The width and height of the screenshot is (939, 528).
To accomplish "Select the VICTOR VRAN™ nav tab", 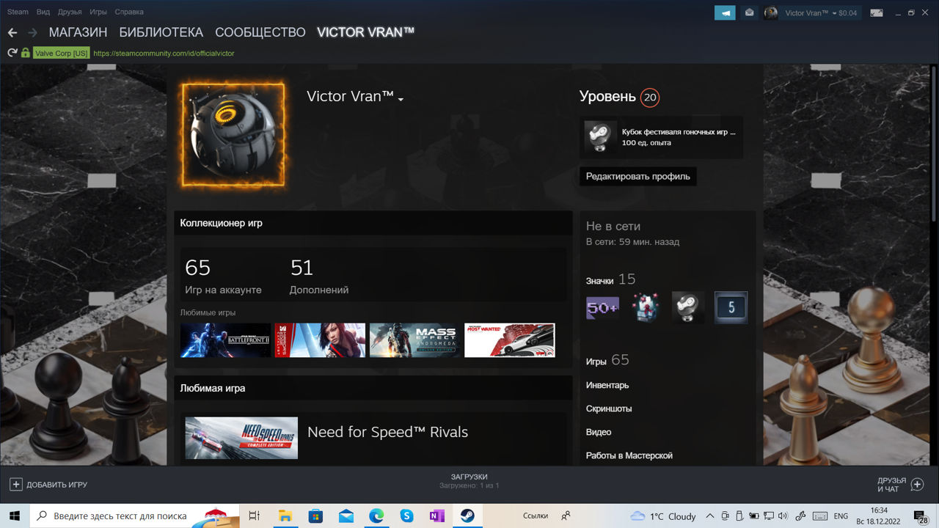I will point(365,32).
